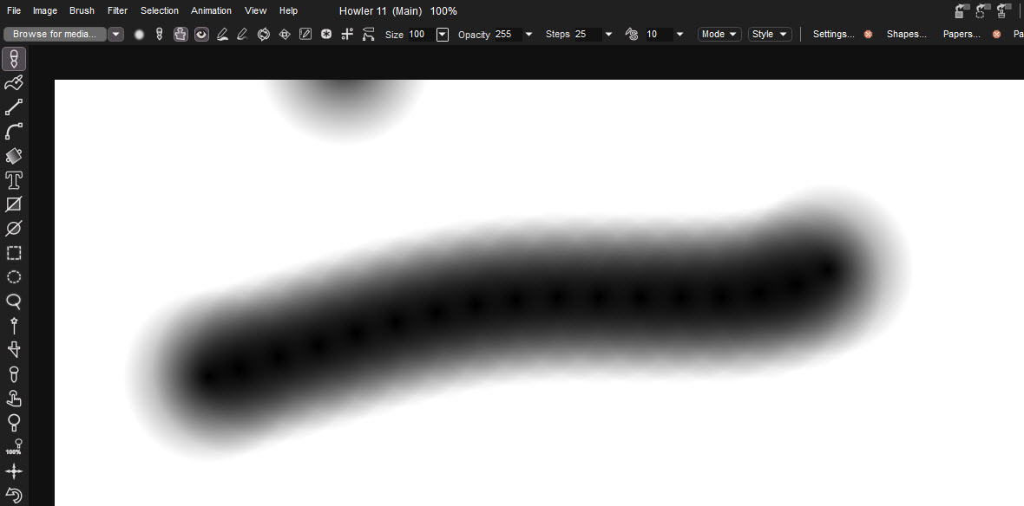This screenshot has width=1024, height=506.
Task: Open the Mode dropdown
Action: [719, 35]
